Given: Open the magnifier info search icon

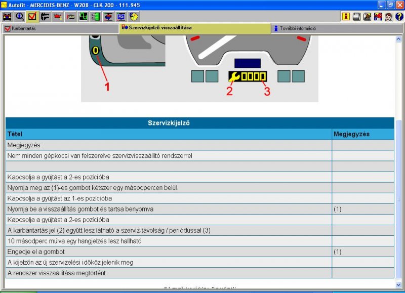Looking at the screenshot, I should (x=20, y=17).
